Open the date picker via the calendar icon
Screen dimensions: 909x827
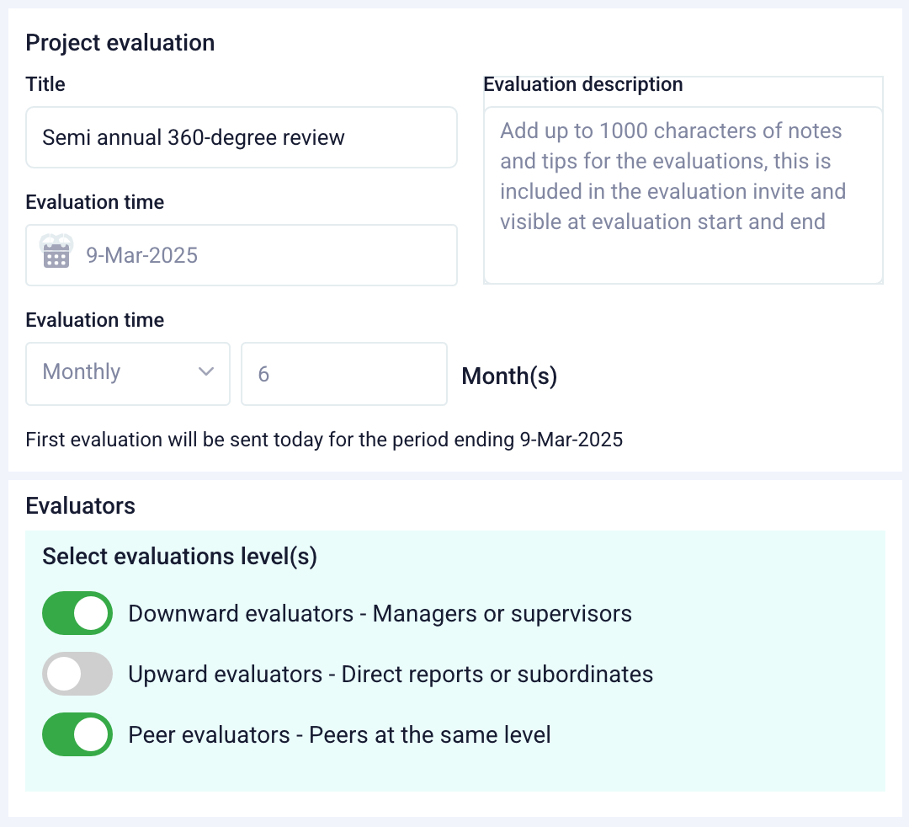point(56,253)
